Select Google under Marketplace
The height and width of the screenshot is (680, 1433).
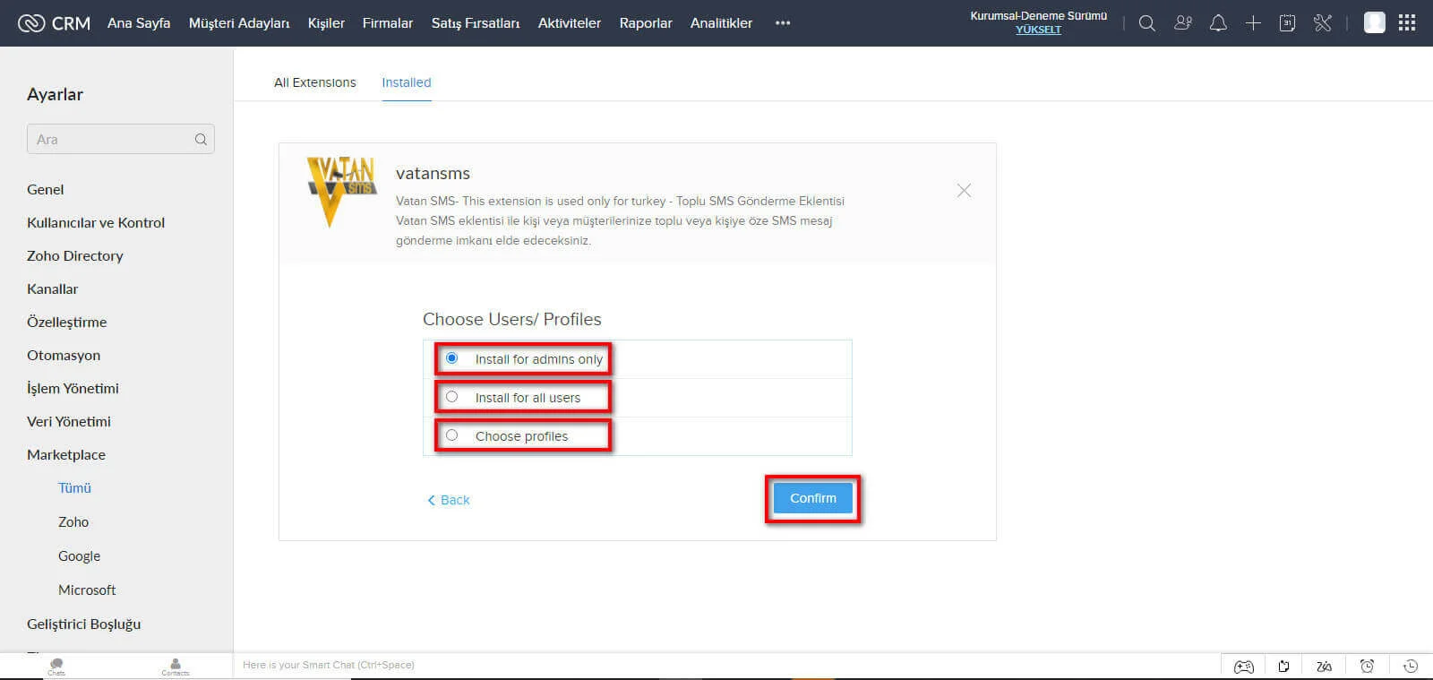80,555
